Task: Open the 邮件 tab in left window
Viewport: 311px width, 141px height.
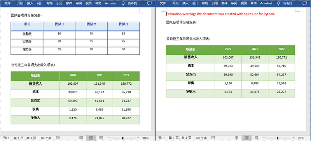Action: tap(69, 3)
